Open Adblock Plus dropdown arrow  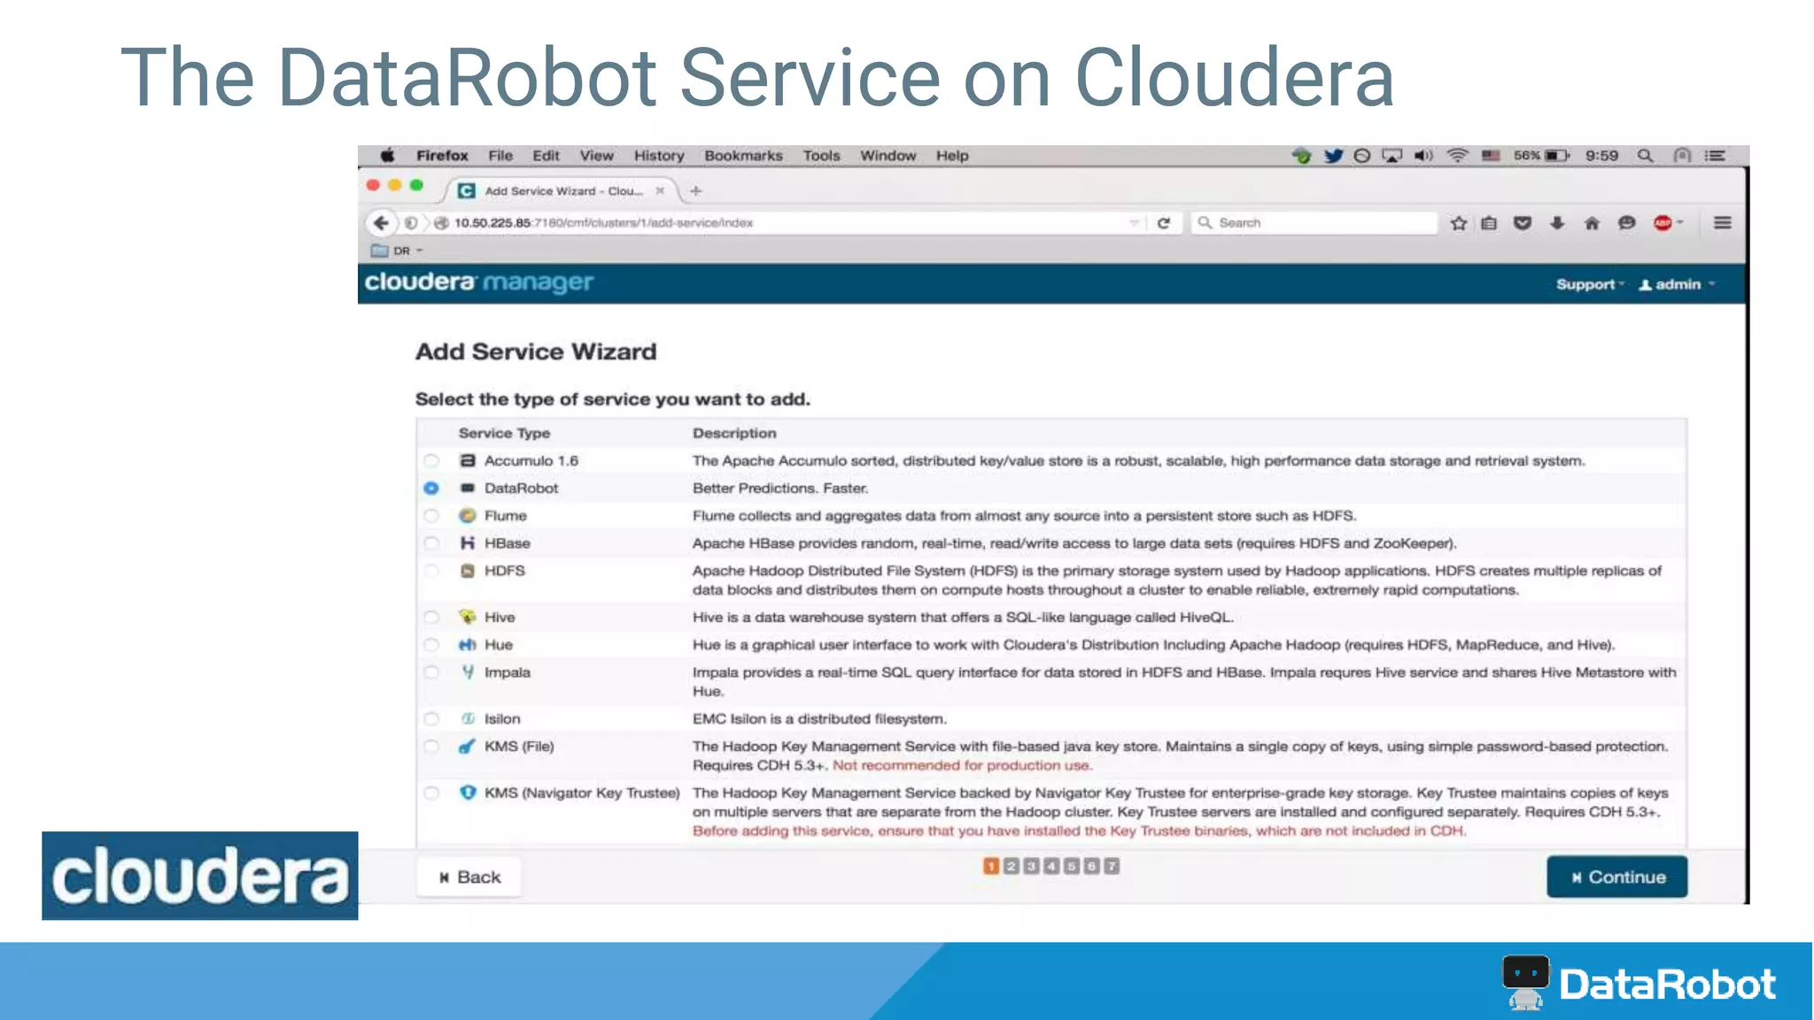(1679, 222)
